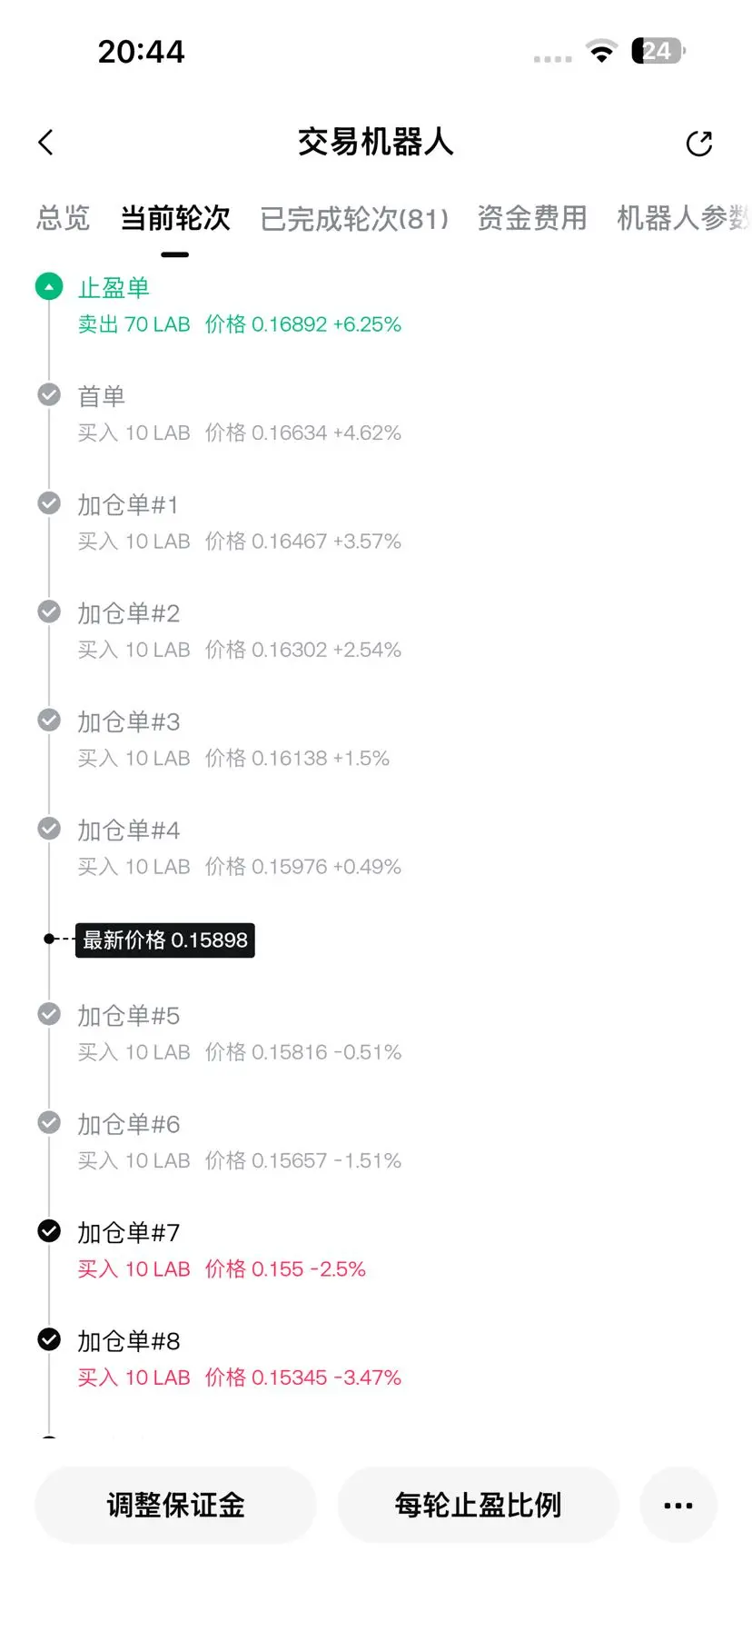Tap the check icon beside 加仓单#5
Viewport: 752px width, 1631px height.
[49, 1014]
